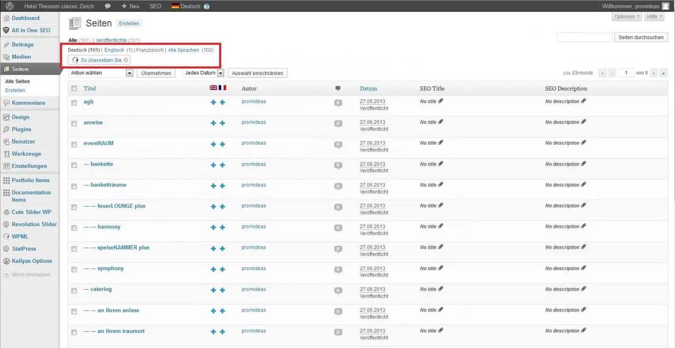Open Dashboard in the sidebar
The height and width of the screenshot is (348, 675).
click(x=25, y=18)
